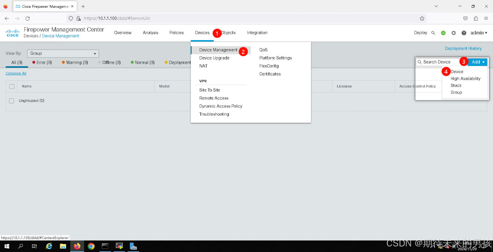Choose Device from Add dropdown
Image resolution: width=493 pixels, height=252 pixels.
click(457, 72)
